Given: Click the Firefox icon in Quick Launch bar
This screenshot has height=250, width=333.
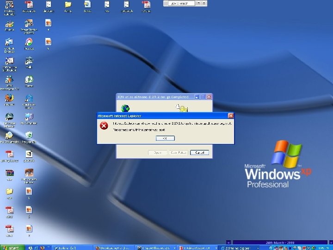Looking at the screenshot, I should click(43, 248).
